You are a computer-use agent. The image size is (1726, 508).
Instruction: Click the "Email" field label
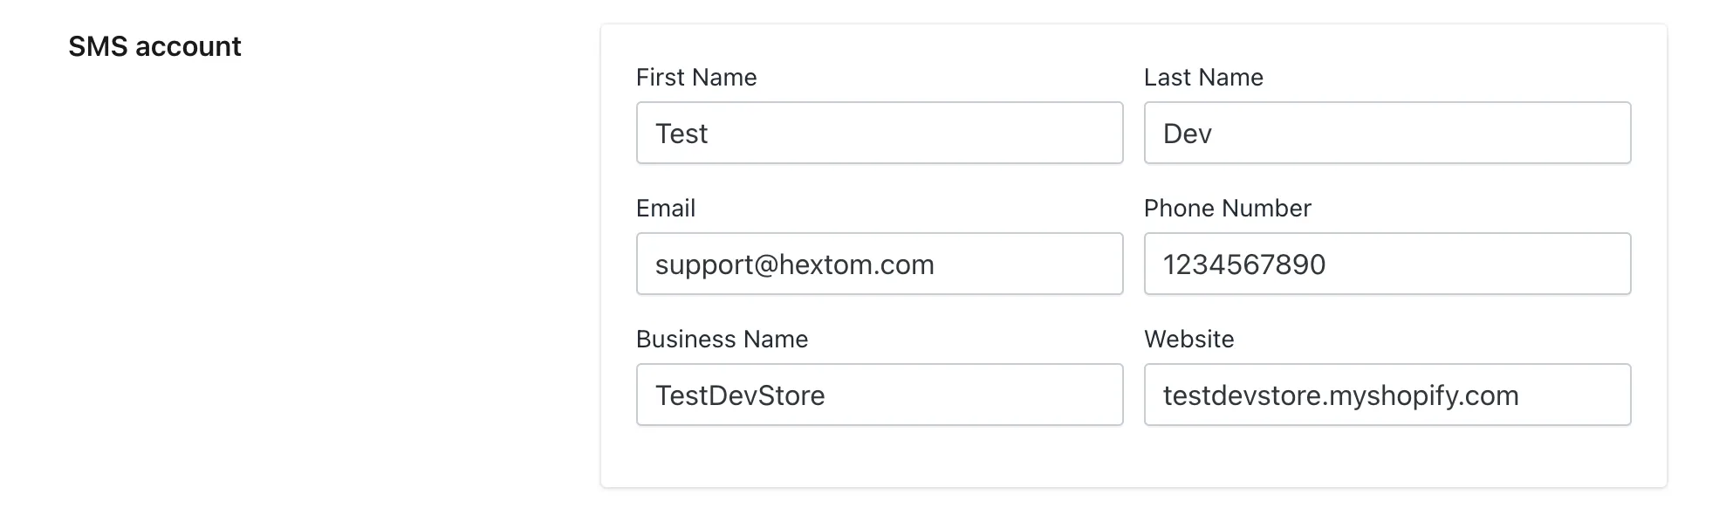pyautogui.click(x=666, y=209)
